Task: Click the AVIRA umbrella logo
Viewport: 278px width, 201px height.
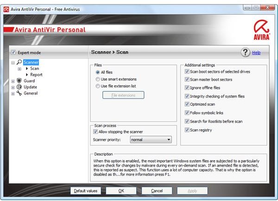Action: [x=262, y=30]
